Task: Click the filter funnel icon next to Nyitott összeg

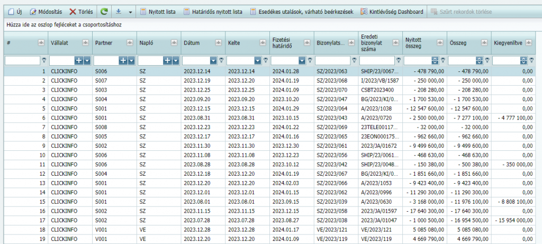Action: [443, 61]
